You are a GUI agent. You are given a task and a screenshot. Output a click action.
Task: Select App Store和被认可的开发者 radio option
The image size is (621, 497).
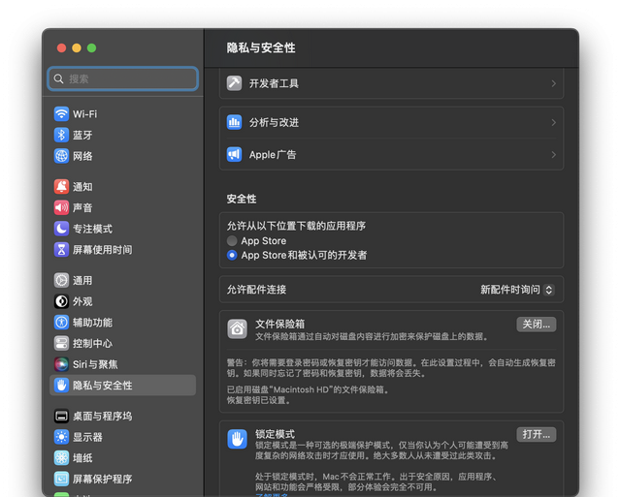pos(232,255)
